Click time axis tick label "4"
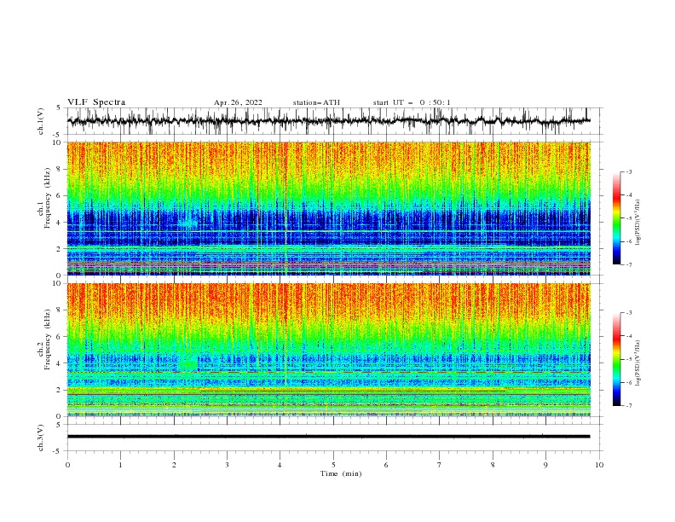Viewport: 675px width, 522px height. pyautogui.click(x=280, y=465)
